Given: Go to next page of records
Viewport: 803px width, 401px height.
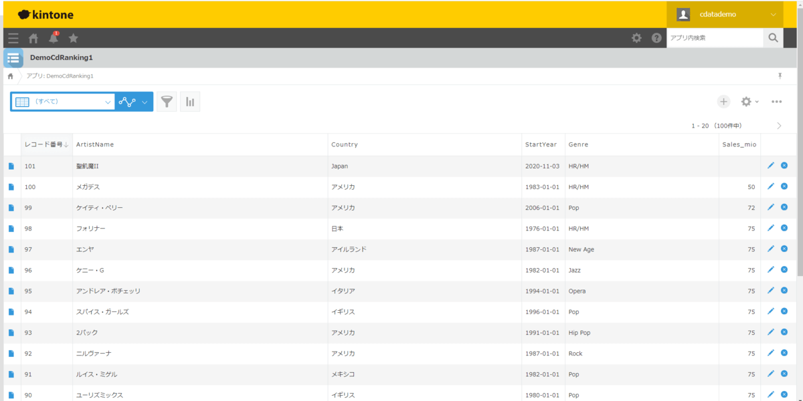Looking at the screenshot, I should click(780, 126).
